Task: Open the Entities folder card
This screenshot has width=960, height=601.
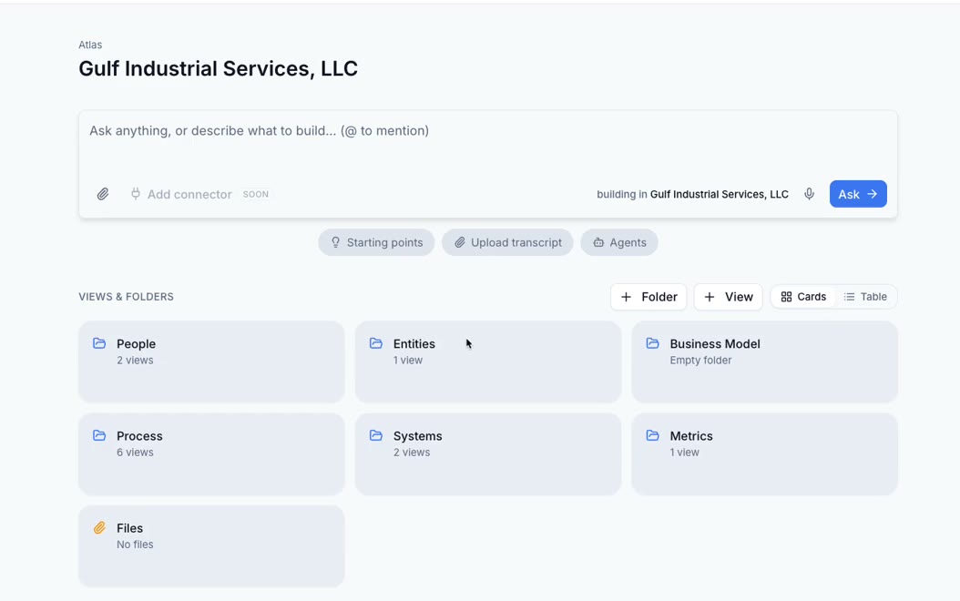Action: 488,362
